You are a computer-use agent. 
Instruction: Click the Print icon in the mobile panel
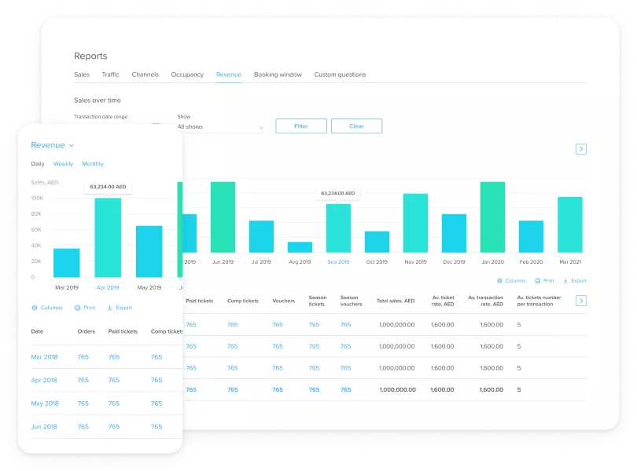point(78,308)
